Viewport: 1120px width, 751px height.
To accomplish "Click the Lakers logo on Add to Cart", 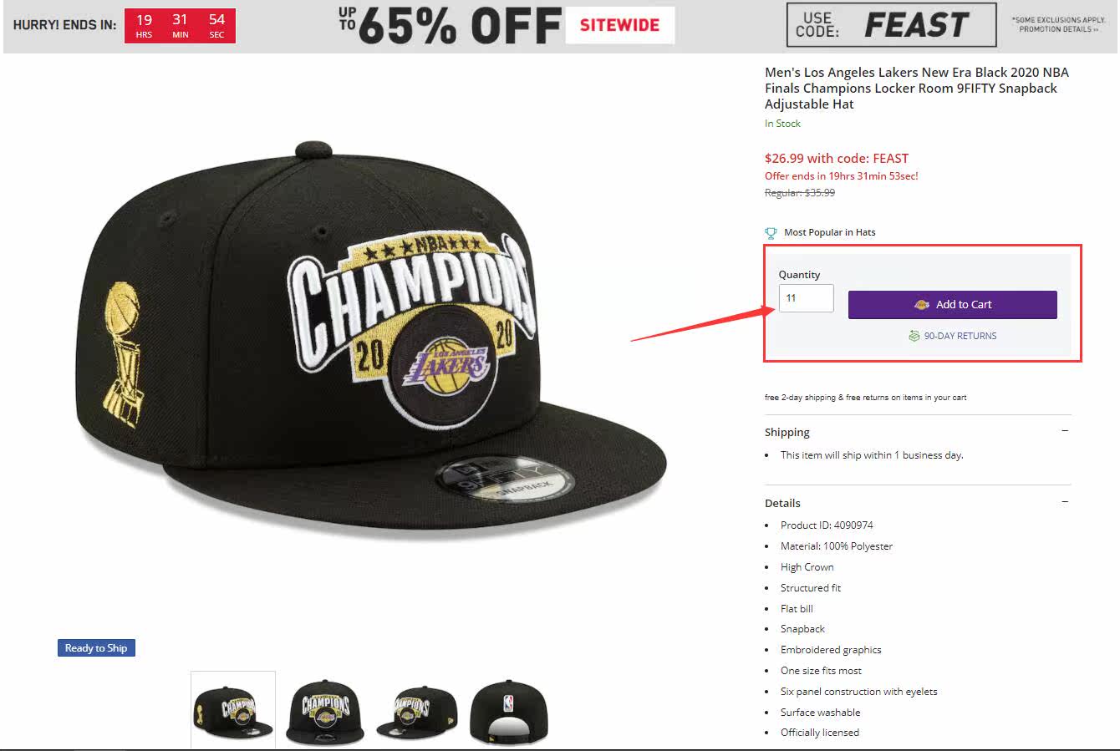I will 922,305.
